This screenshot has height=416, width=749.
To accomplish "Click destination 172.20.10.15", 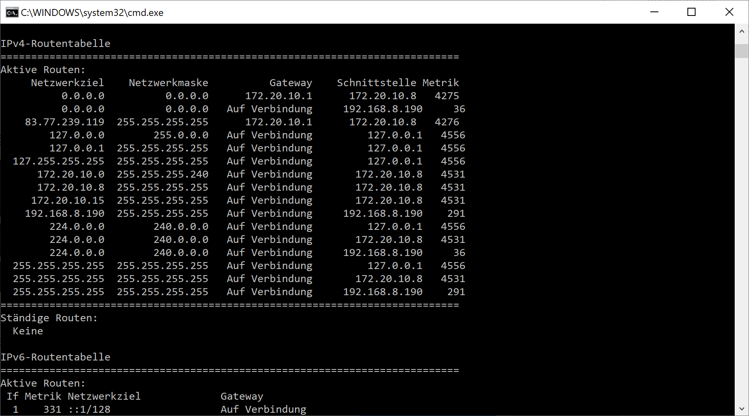I will (68, 200).
